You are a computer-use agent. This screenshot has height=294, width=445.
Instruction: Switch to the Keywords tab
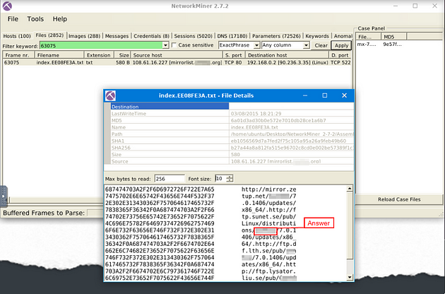[x=317, y=36]
